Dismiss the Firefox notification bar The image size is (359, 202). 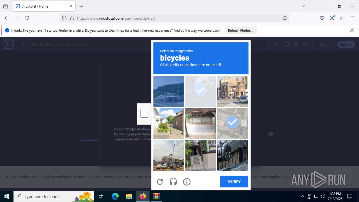click(x=352, y=30)
